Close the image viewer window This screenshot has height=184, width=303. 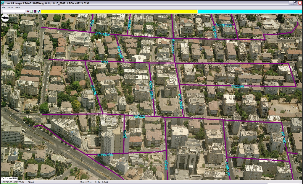[300, 3]
